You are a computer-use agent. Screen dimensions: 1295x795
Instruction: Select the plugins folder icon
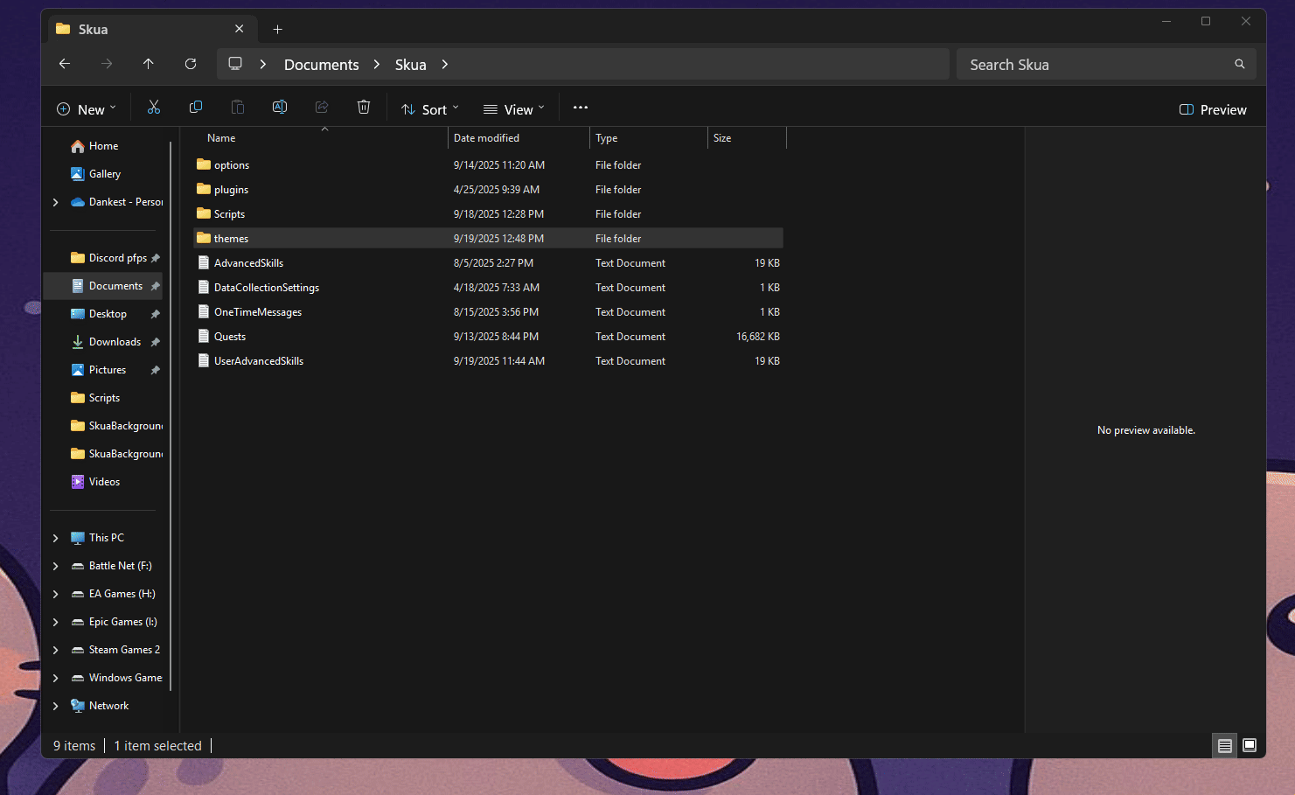tap(204, 189)
